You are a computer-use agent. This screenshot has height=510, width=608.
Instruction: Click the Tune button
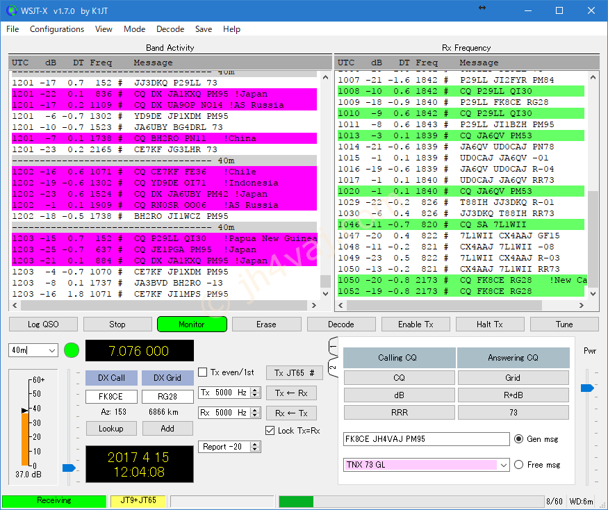(x=564, y=324)
